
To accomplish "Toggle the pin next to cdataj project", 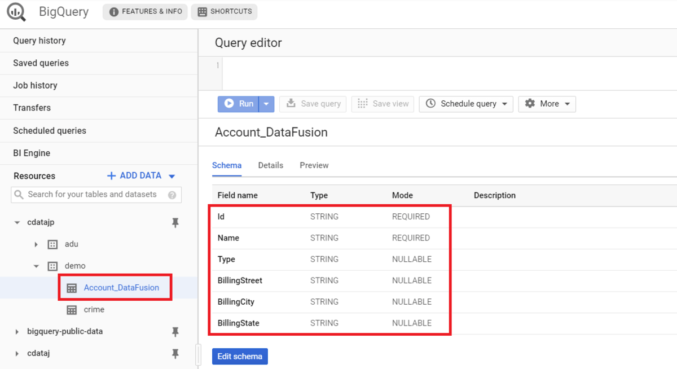I will (175, 353).
